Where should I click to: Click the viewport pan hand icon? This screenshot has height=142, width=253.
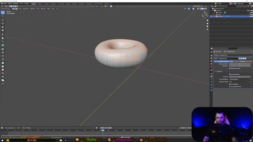(207, 23)
